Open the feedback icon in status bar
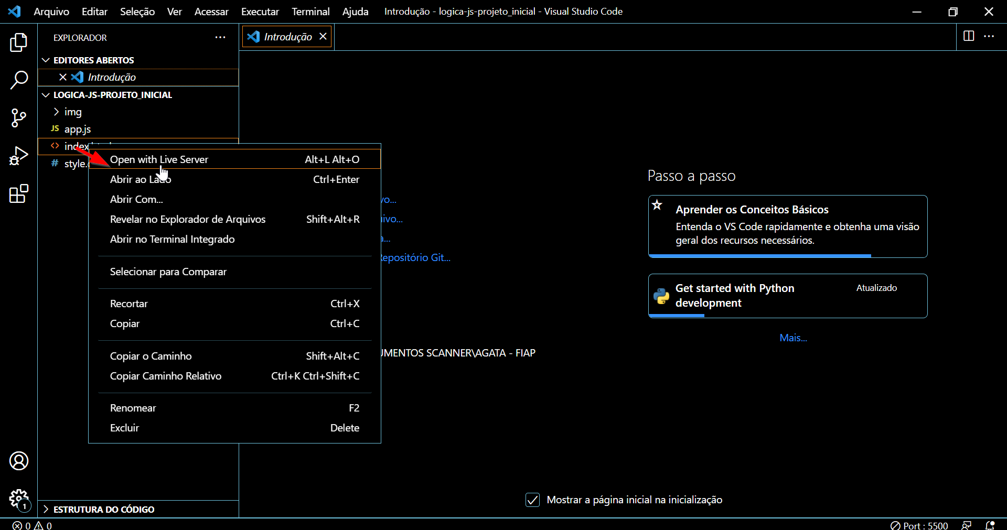The width and height of the screenshot is (1007, 530). coord(966,525)
